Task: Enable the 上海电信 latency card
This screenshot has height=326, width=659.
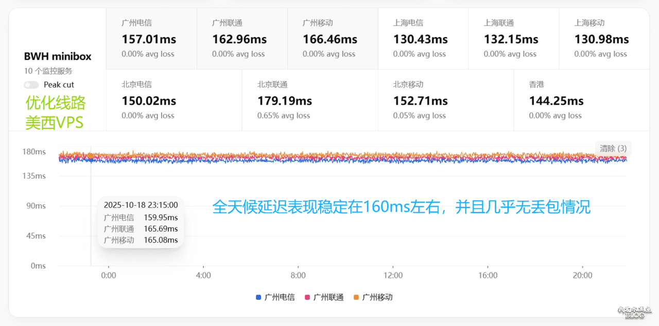Action: [x=423, y=39]
